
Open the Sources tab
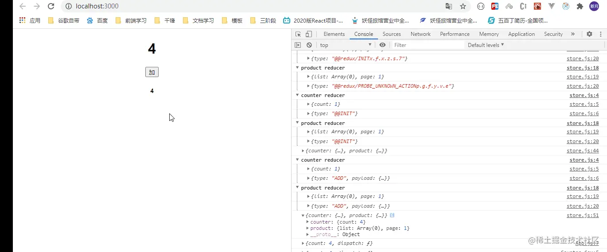pos(392,34)
